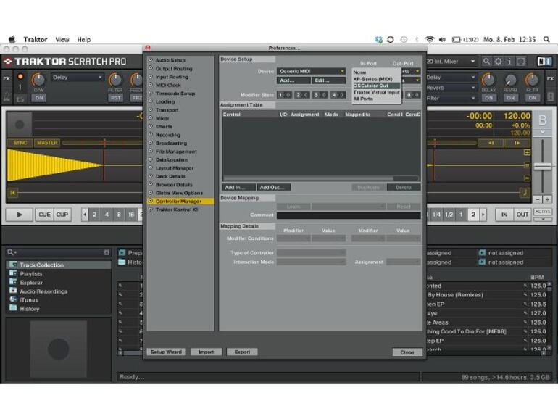Select Traktor Virtual Input port option
558x419 pixels.
tap(377, 92)
